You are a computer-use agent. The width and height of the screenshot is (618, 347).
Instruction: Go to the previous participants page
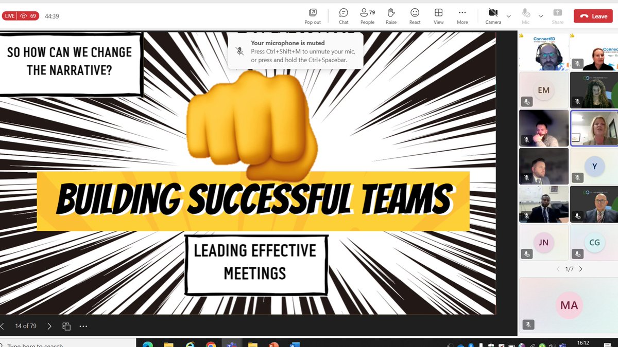(558, 269)
